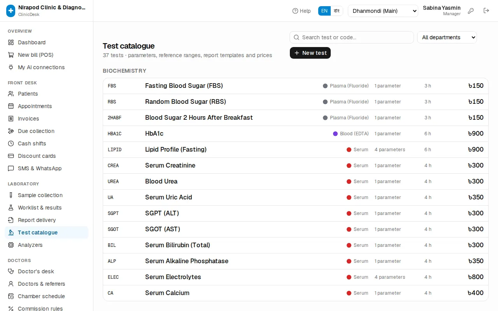Open the Dhanmondi (Main) branch dropdown

(x=383, y=11)
